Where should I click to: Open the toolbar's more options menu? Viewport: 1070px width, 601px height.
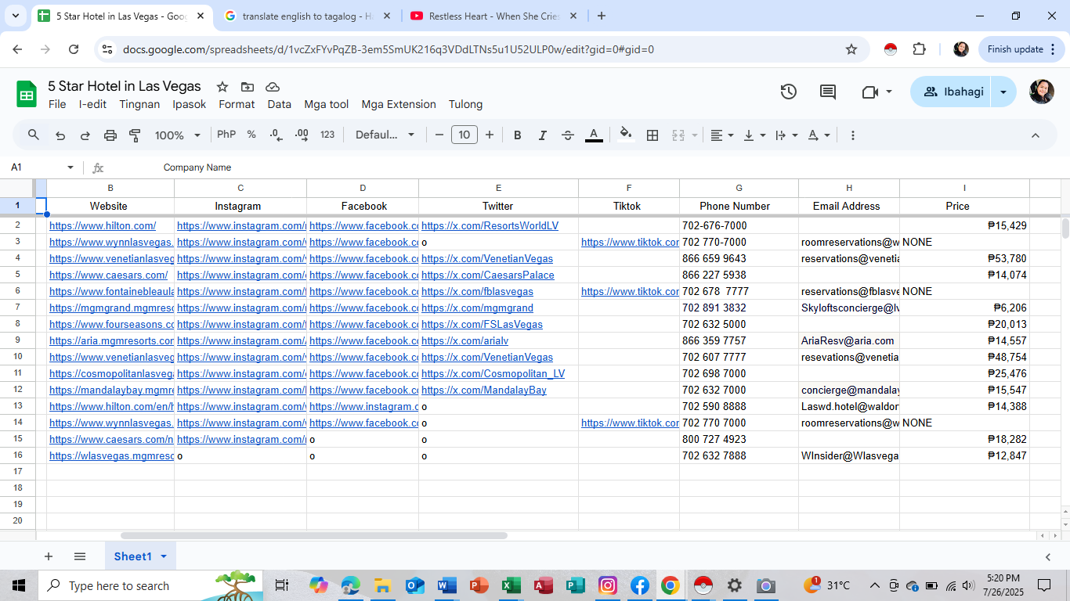coord(853,135)
